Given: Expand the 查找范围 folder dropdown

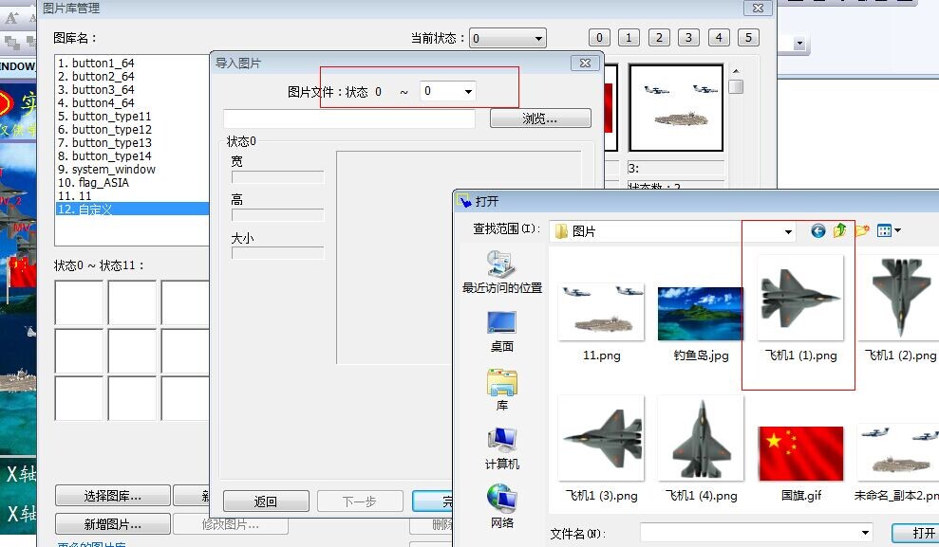Looking at the screenshot, I should pos(788,231).
